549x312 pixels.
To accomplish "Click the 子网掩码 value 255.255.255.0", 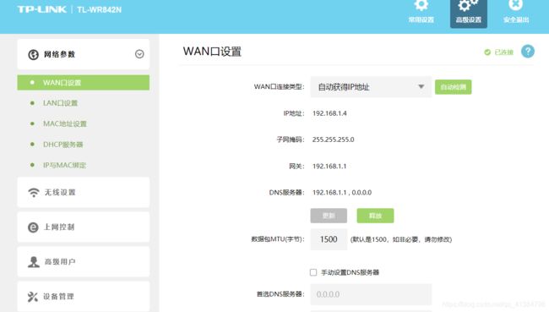I will [334, 140].
